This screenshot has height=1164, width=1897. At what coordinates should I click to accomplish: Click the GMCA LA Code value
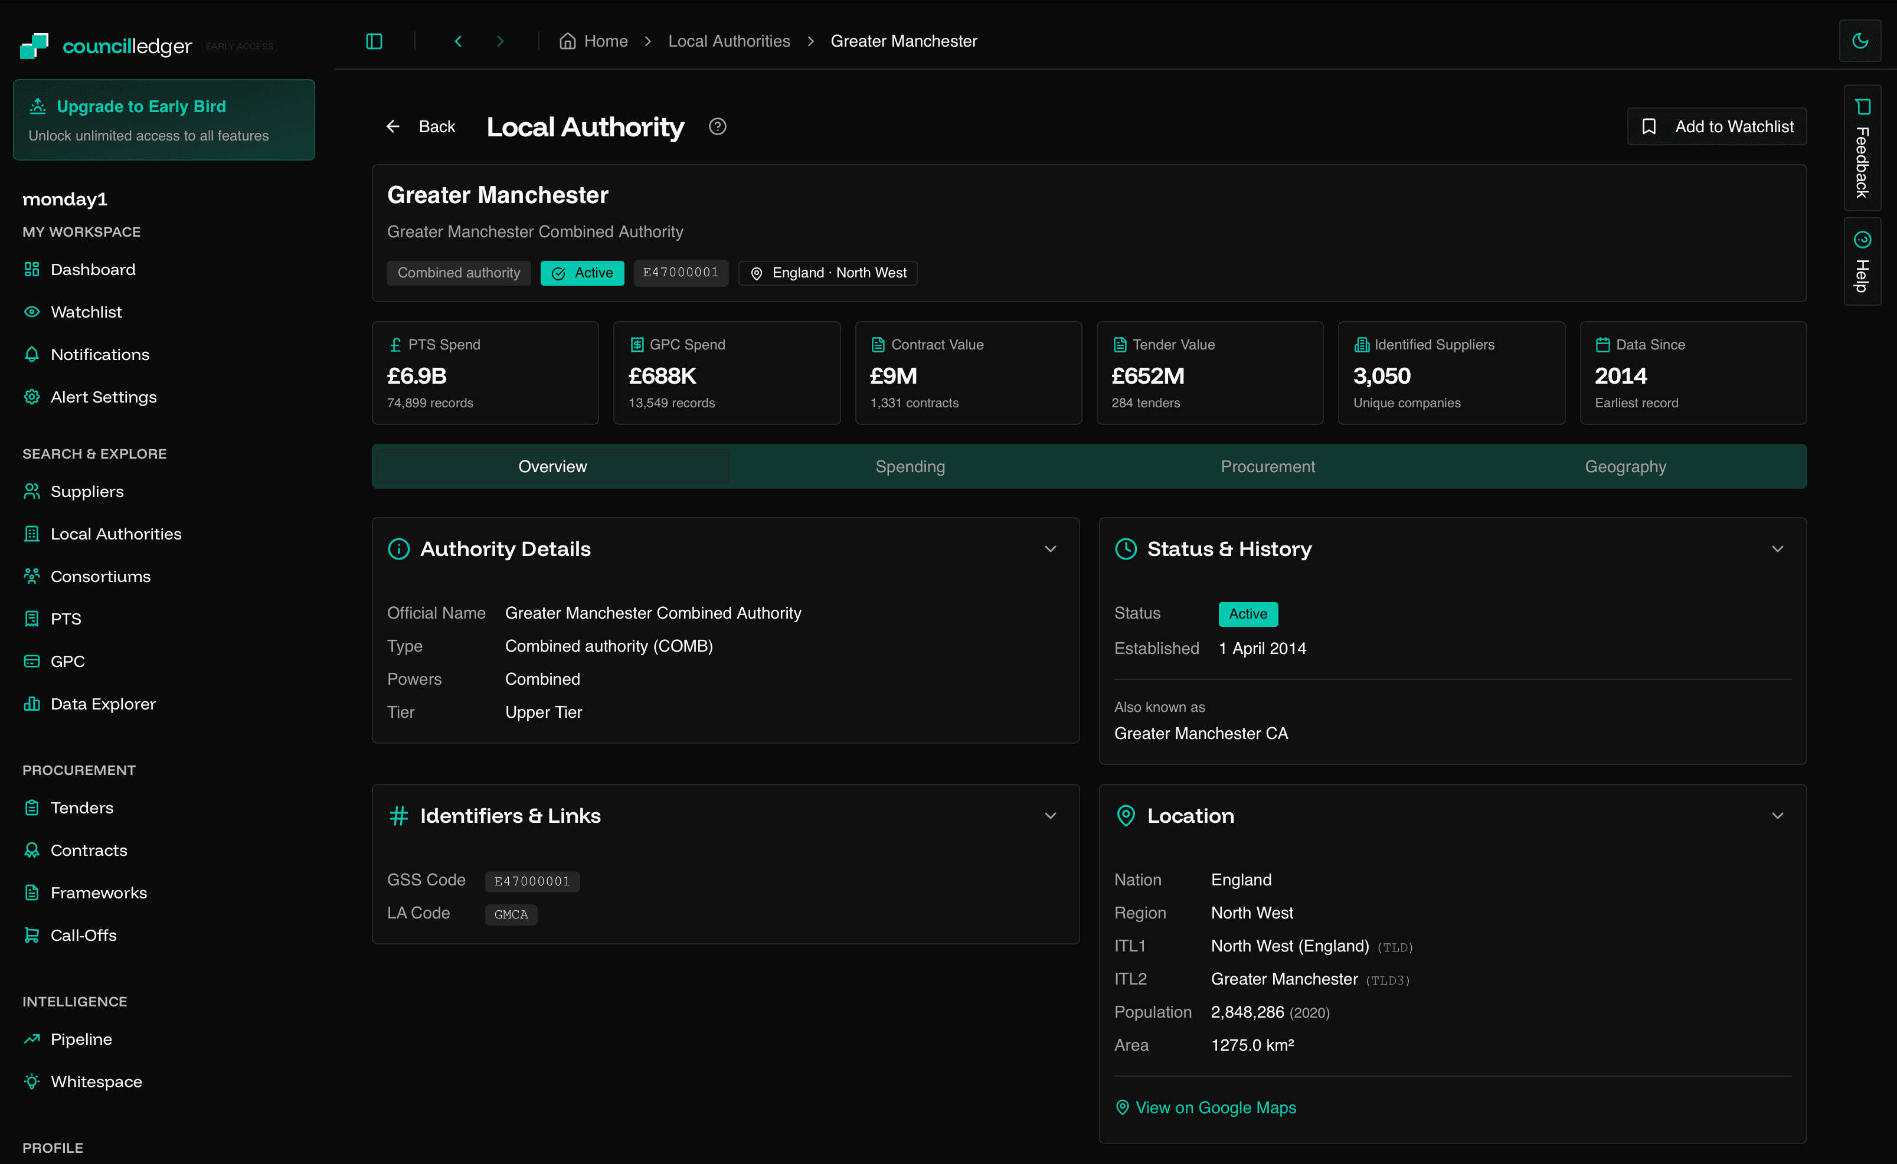(511, 914)
